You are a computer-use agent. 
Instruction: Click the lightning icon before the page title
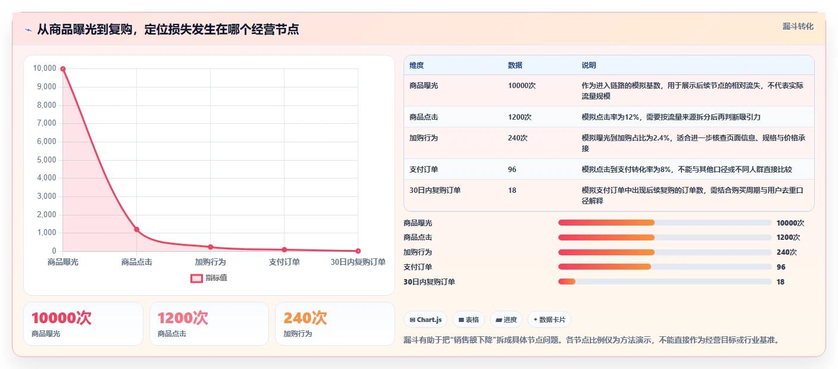[28, 29]
